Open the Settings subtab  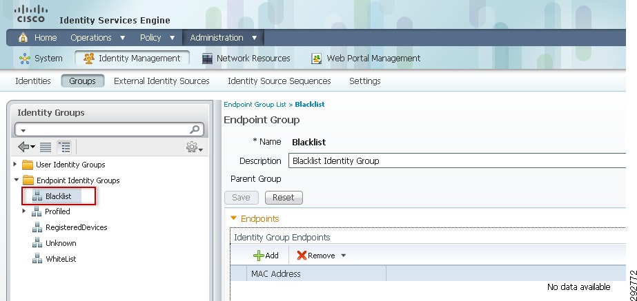(x=365, y=81)
